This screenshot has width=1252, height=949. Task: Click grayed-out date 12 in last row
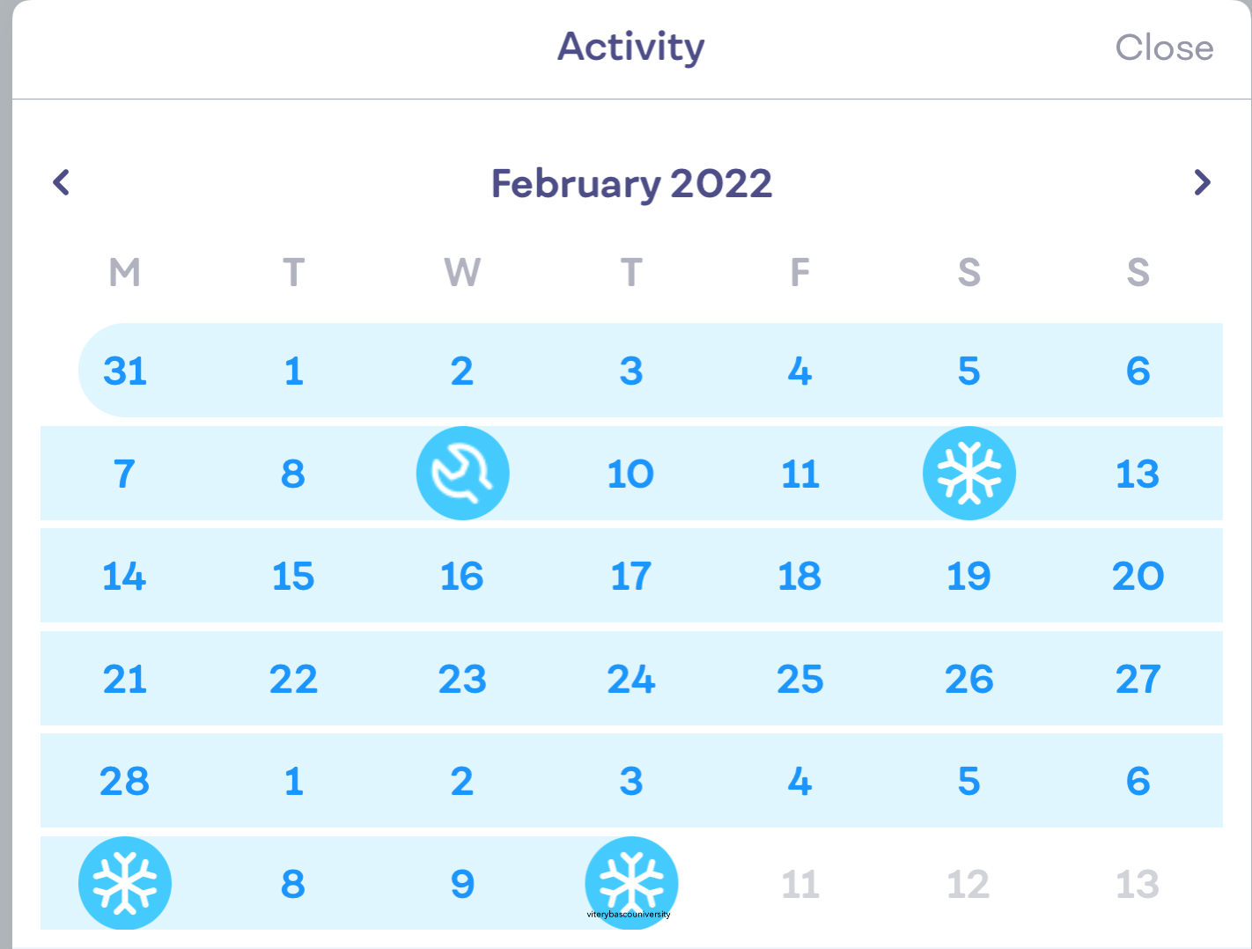(x=968, y=884)
